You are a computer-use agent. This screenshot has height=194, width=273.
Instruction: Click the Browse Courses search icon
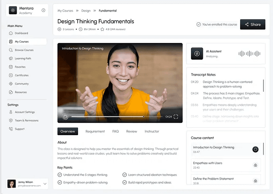11,50
